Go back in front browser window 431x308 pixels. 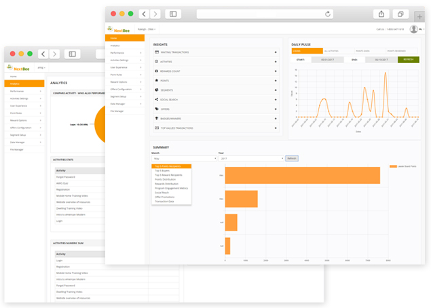click(x=144, y=14)
